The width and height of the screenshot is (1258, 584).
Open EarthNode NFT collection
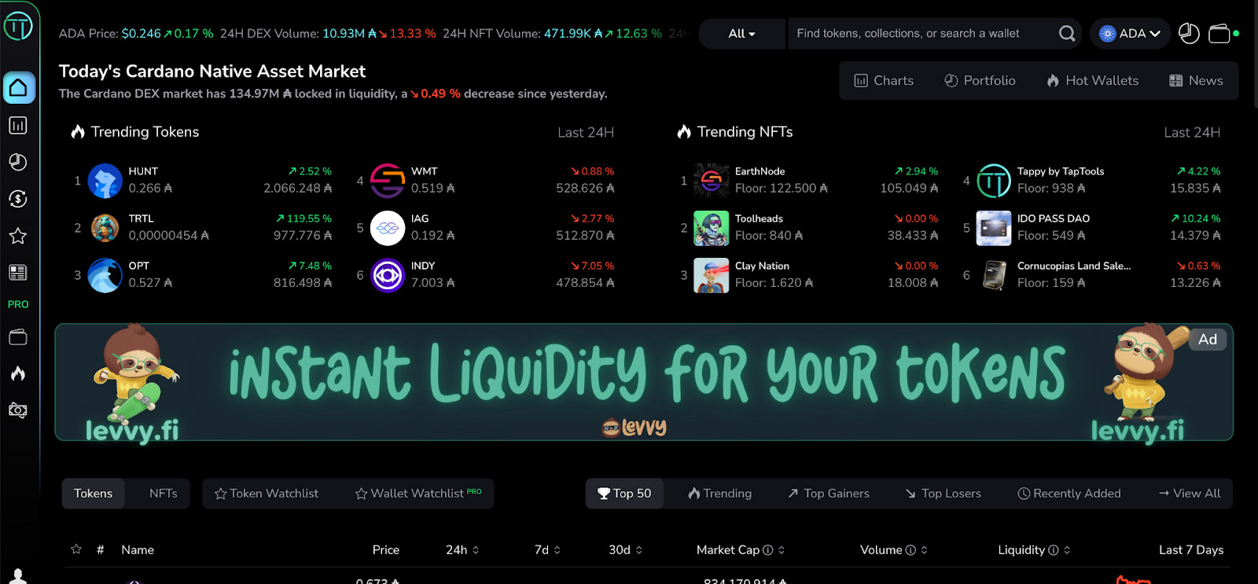click(x=809, y=180)
